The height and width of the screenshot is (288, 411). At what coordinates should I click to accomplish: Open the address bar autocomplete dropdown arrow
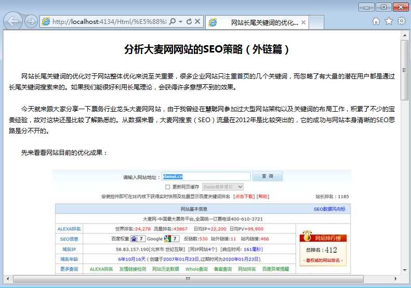[181, 21]
